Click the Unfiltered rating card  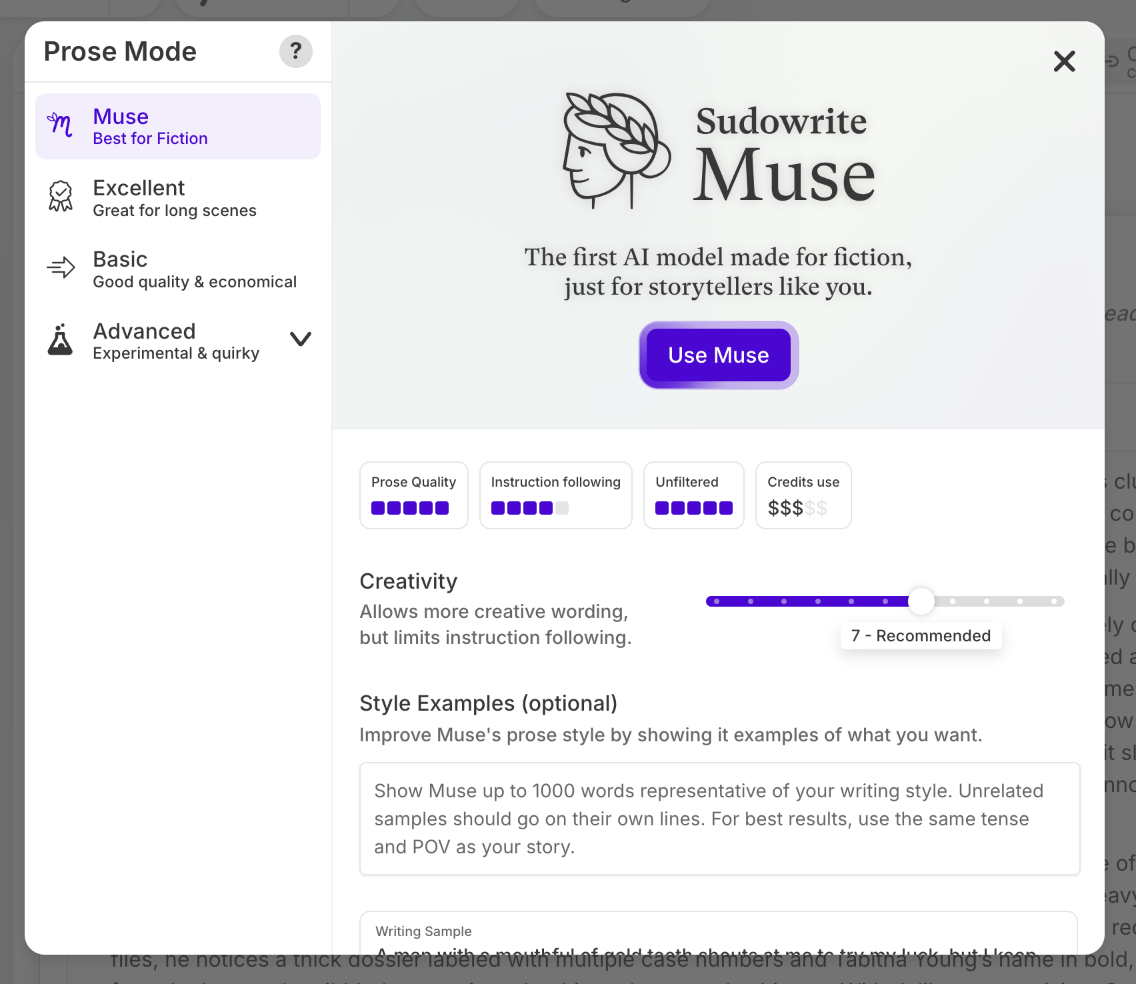point(693,495)
